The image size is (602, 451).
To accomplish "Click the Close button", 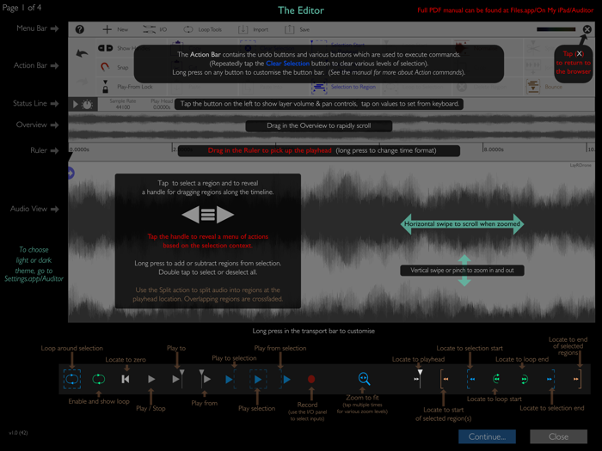I will pos(559,436).
